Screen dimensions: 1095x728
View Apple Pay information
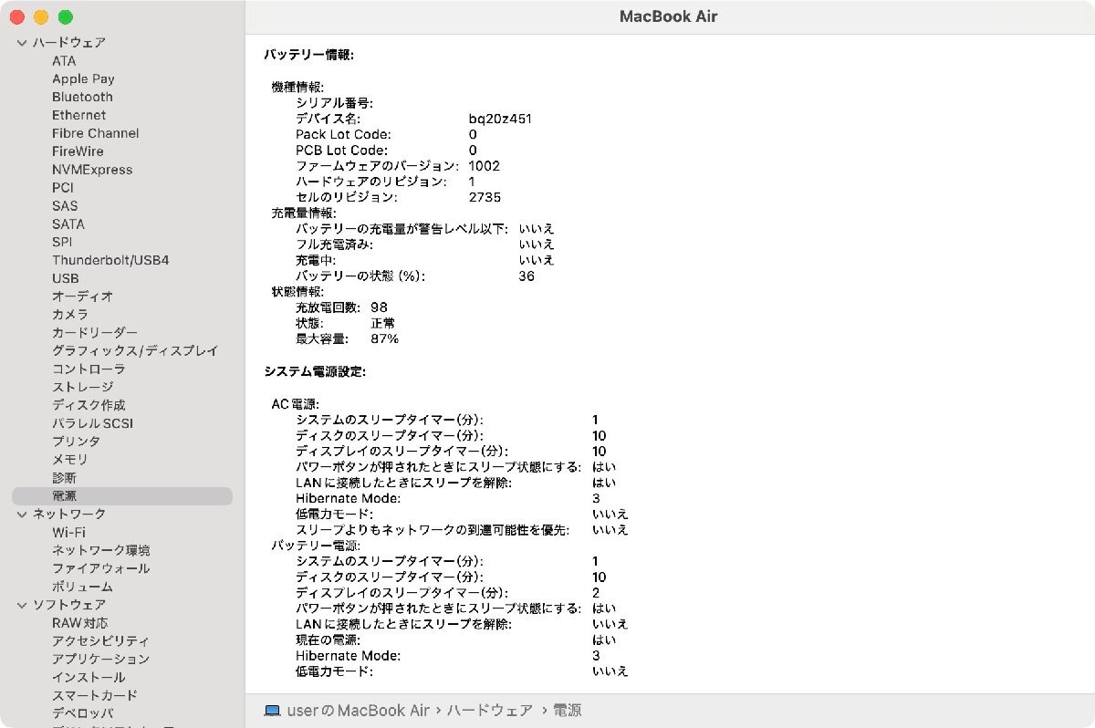tap(82, 78)
